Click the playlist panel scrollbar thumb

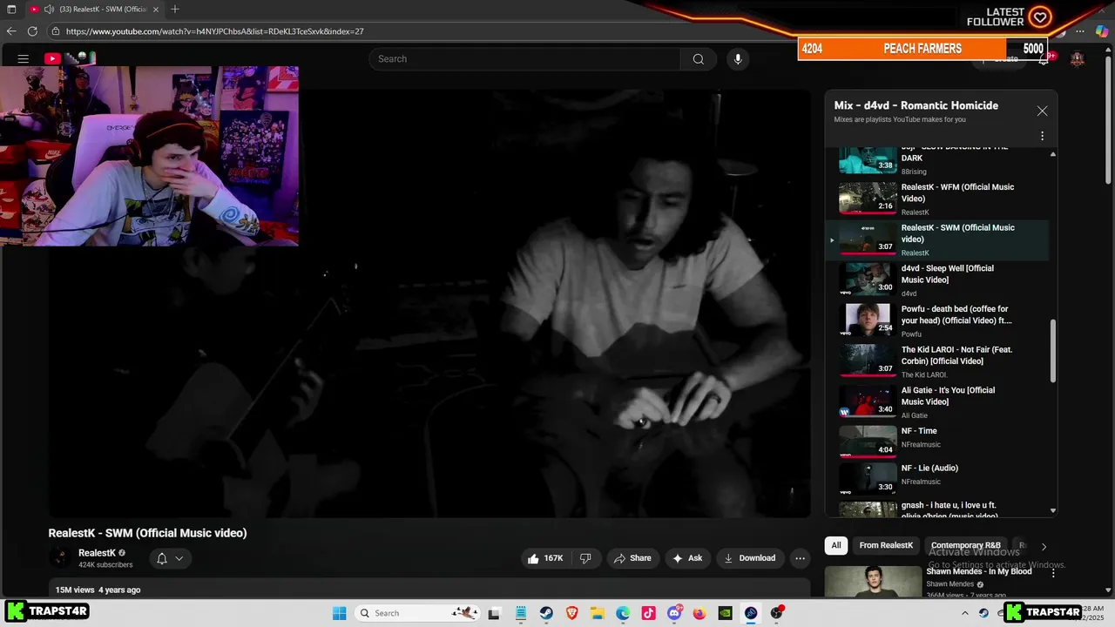coord(1053,350)
